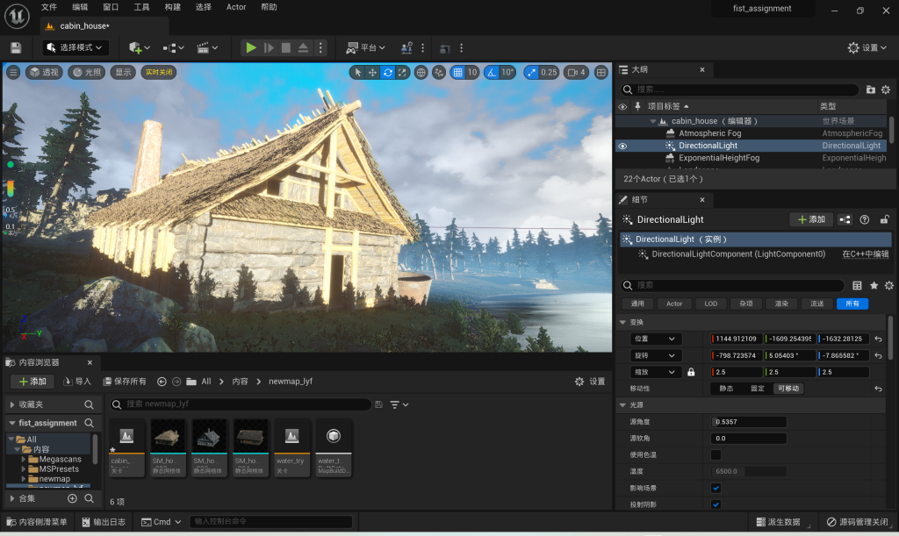
Task: Toggle DirectionalLight visibility eye in outliner
Action: coord(622,146)
